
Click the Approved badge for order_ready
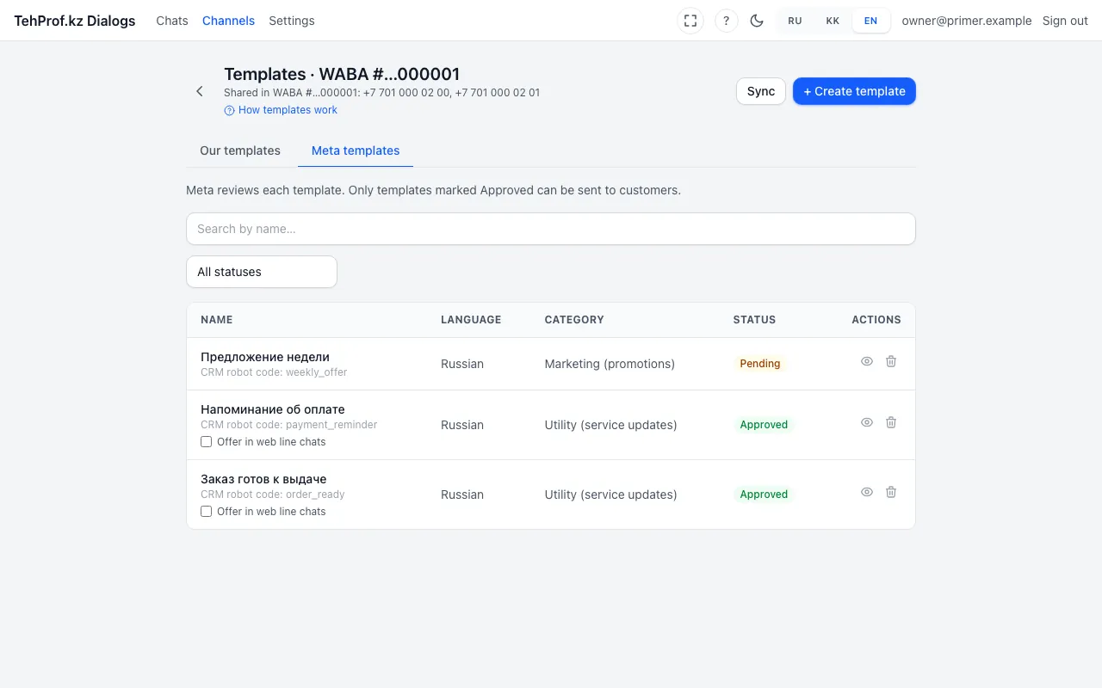(764, 494)
